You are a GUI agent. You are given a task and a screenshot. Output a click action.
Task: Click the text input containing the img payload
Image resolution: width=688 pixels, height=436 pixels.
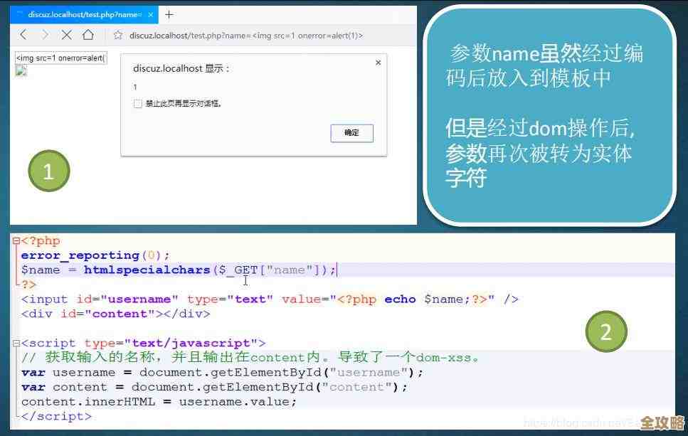60,57
